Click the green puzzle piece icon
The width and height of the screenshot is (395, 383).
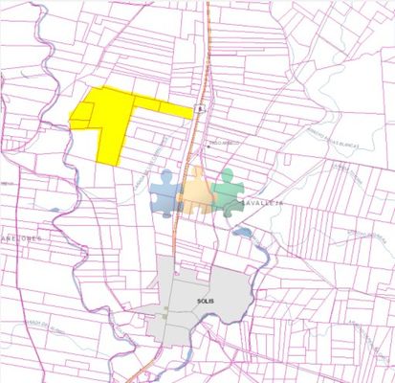(x=228, y=192)
